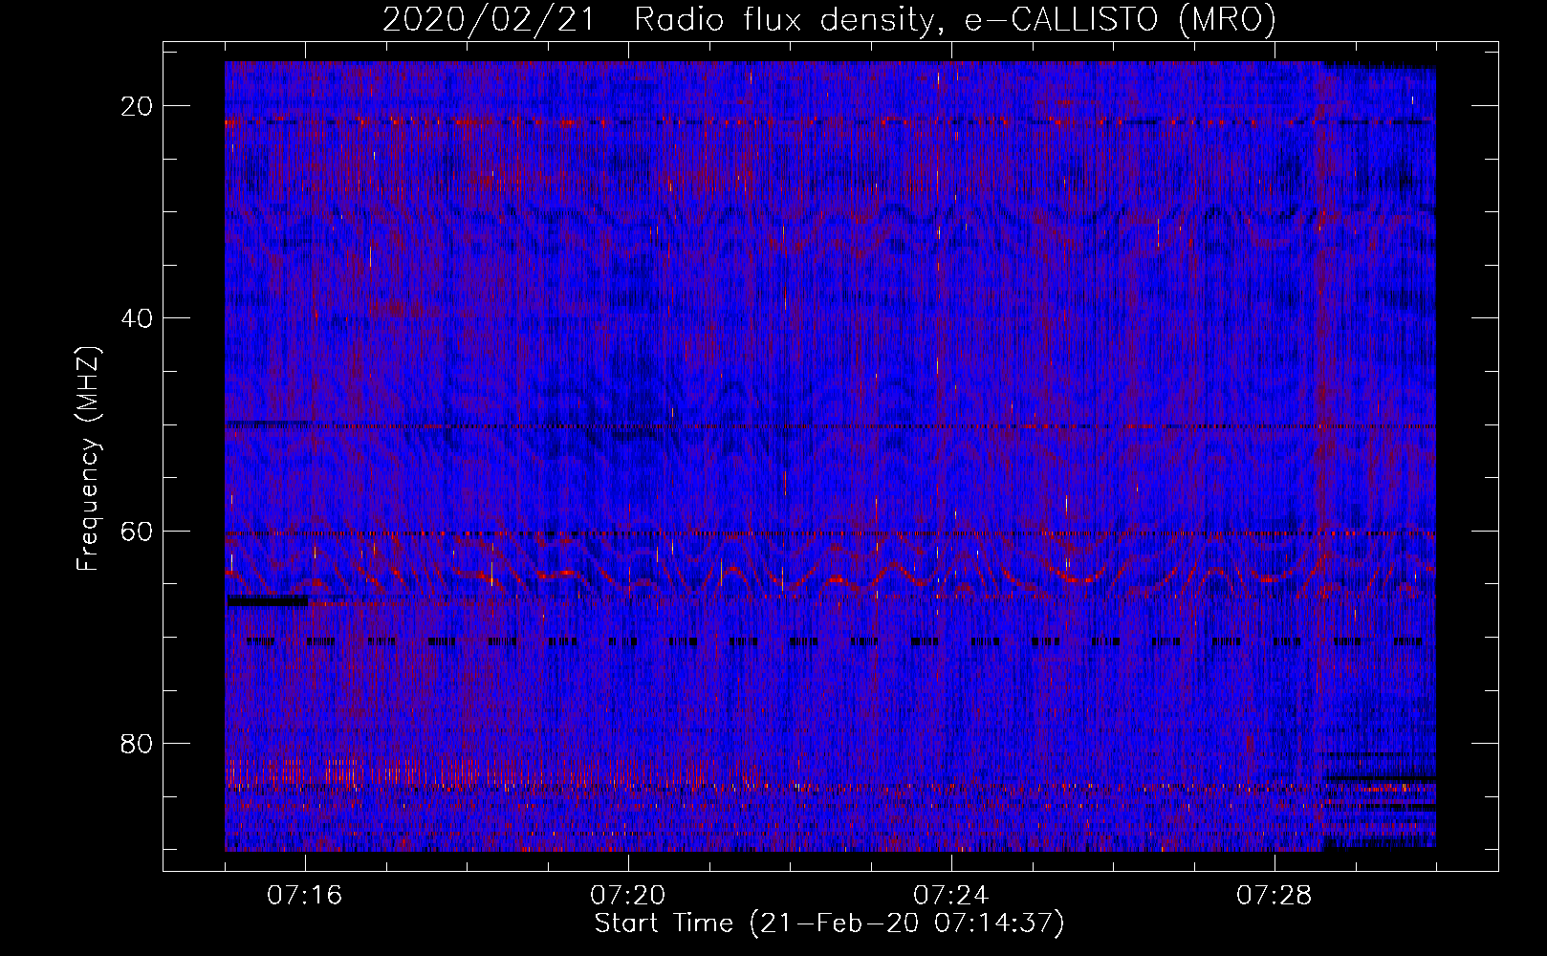The image size is (1547, 956).
Task: Click the frequency tick label 40
Action: coord(138,317)
